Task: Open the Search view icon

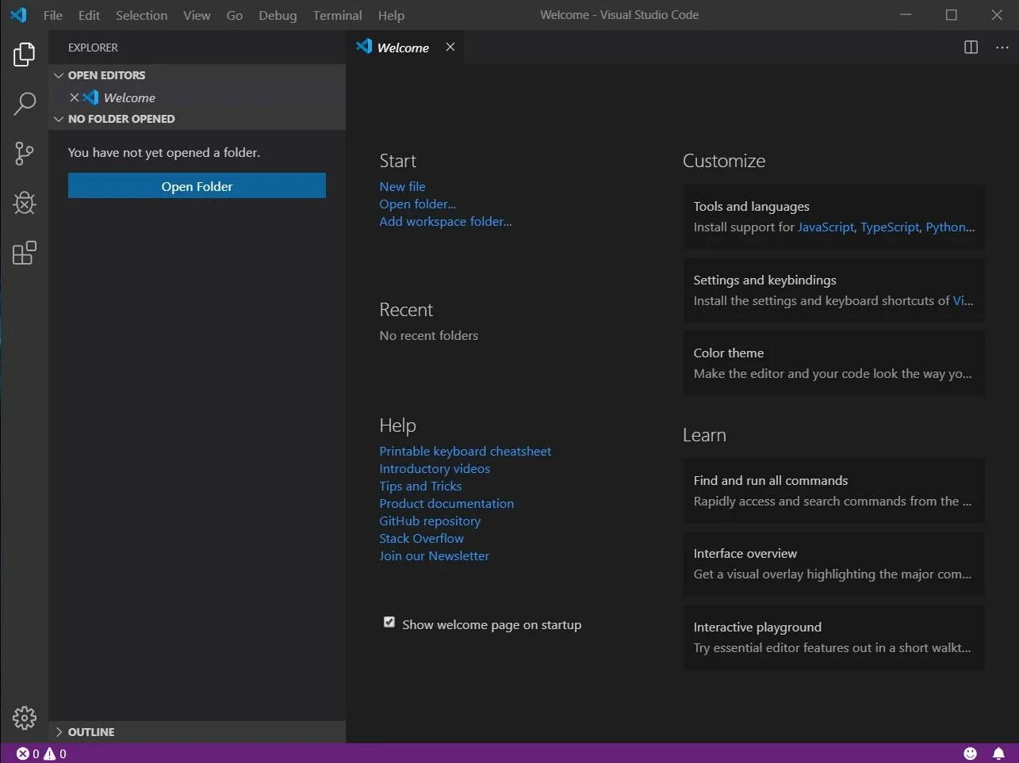Action: tap(25, 104)
